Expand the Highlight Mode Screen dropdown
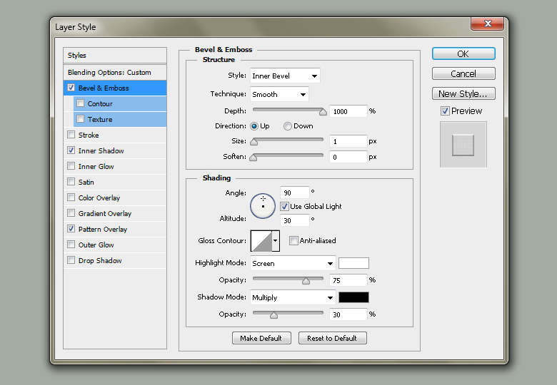This screenshot has height=385, width=557. tap(293, 263)
